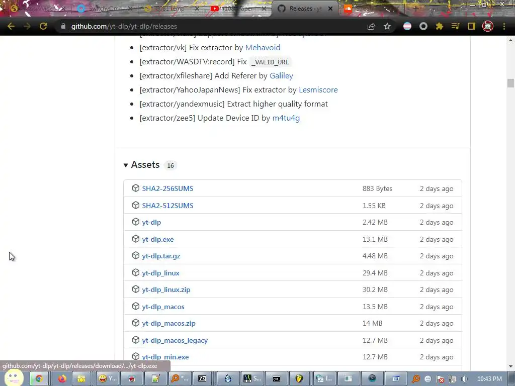Click the scrollbar down arrow

(x=510, y=366)
